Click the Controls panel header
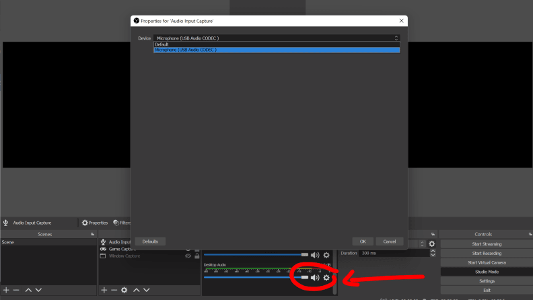 (x=483, y=234)
